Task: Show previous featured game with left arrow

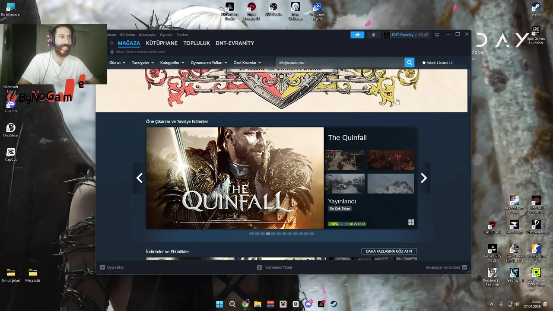Action: [140, 178]
